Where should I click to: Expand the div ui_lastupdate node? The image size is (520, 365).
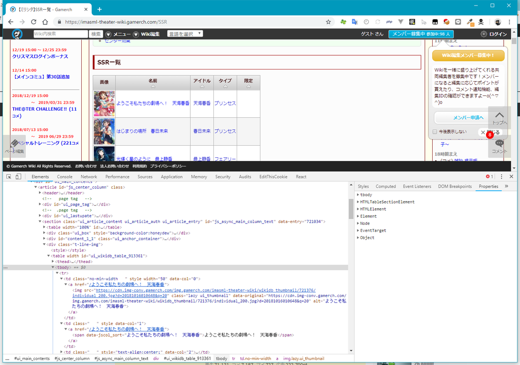pos(40,216)
